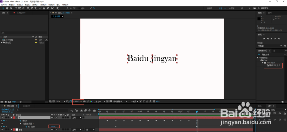Open the graph editor in timeline
Image resolution: width=287 pixels, height=132 pixels.
click(x=94, y=111)
